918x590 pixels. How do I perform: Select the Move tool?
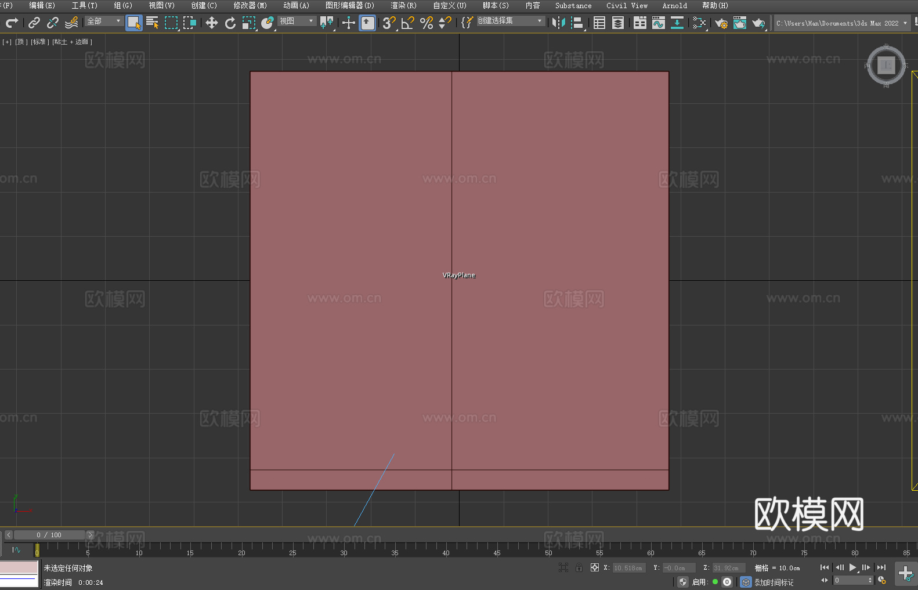pos(212,23)
